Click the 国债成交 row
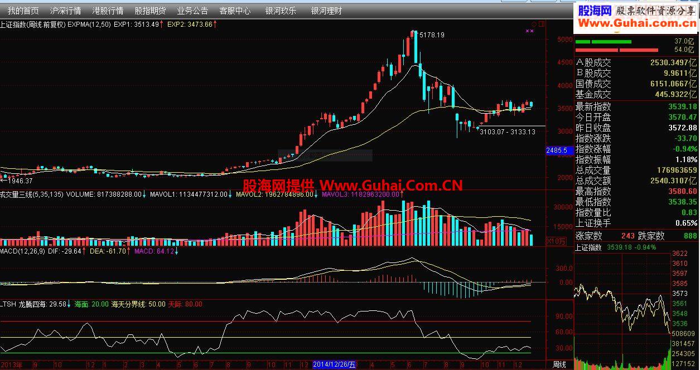The height and width of the screenshot is (370, 700). 636,84
